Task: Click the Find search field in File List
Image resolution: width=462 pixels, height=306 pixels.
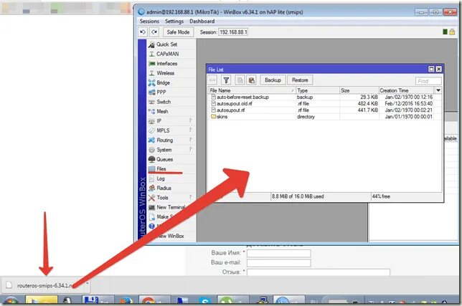Action: click(x=428, y=81)
